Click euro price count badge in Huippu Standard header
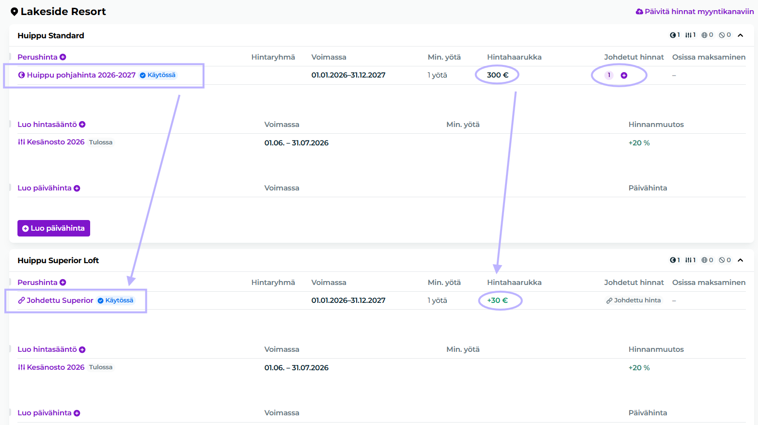This screenshot has height=425, width=758. click(x=675, y=35)
